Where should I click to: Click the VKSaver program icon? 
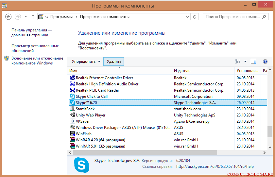(73, 121)
